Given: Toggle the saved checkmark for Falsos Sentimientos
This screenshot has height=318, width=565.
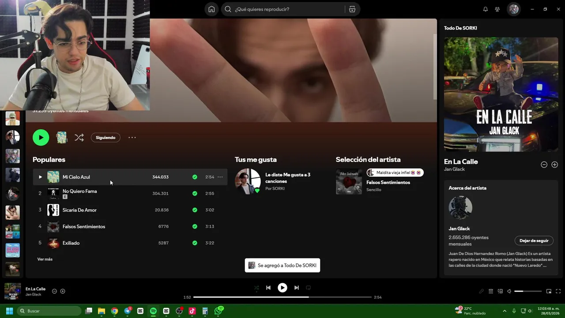Looking at the screenshot, I should [x=195, y=227].
